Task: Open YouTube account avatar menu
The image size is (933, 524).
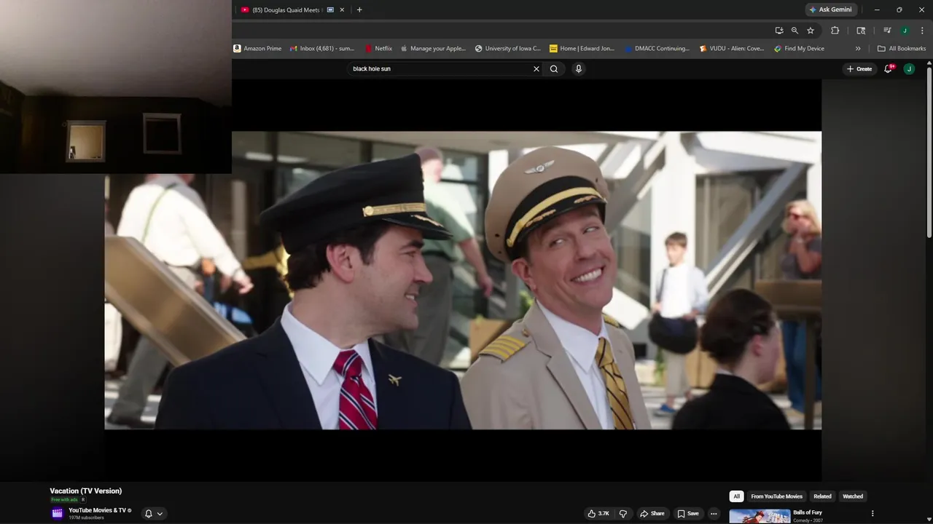Action: click(x=909, y=69)
